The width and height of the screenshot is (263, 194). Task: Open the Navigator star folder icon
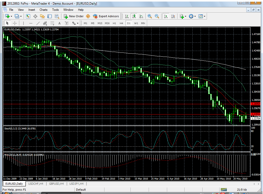(42, 16)
